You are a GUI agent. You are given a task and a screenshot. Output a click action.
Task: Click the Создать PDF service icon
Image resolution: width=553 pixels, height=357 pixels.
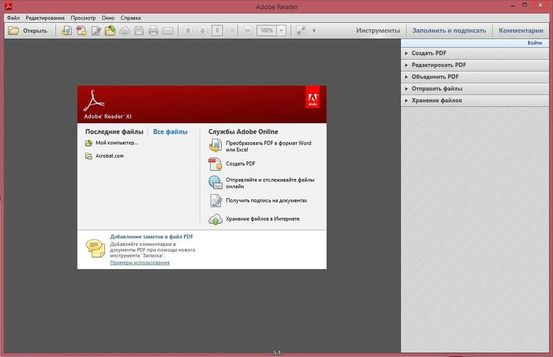pos(216,164)
